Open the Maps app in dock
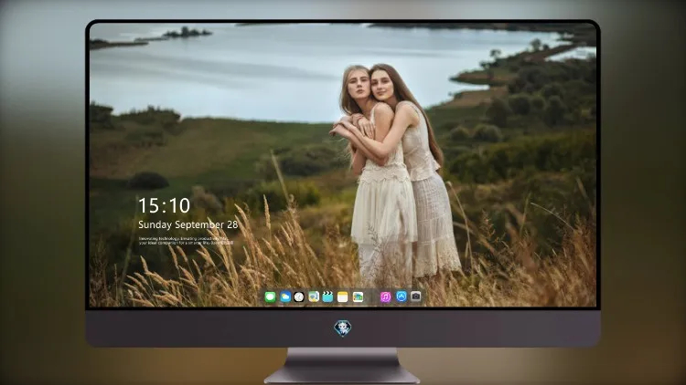 coord(314,297)
